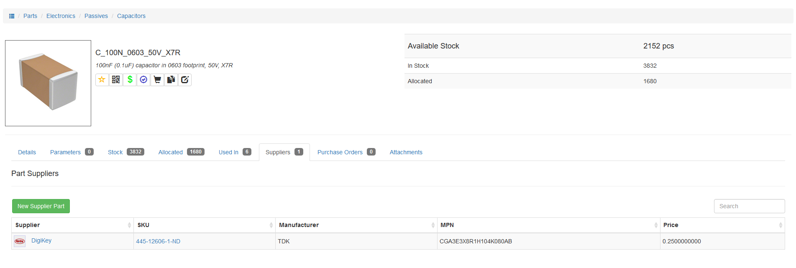This screenshot has height=268, width=796.
Task: Go to Capacitors category in breadcrumb
Action: click(x=131, y=16)
